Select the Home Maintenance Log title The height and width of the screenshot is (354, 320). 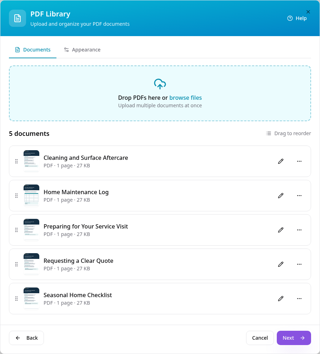(76, 192)
